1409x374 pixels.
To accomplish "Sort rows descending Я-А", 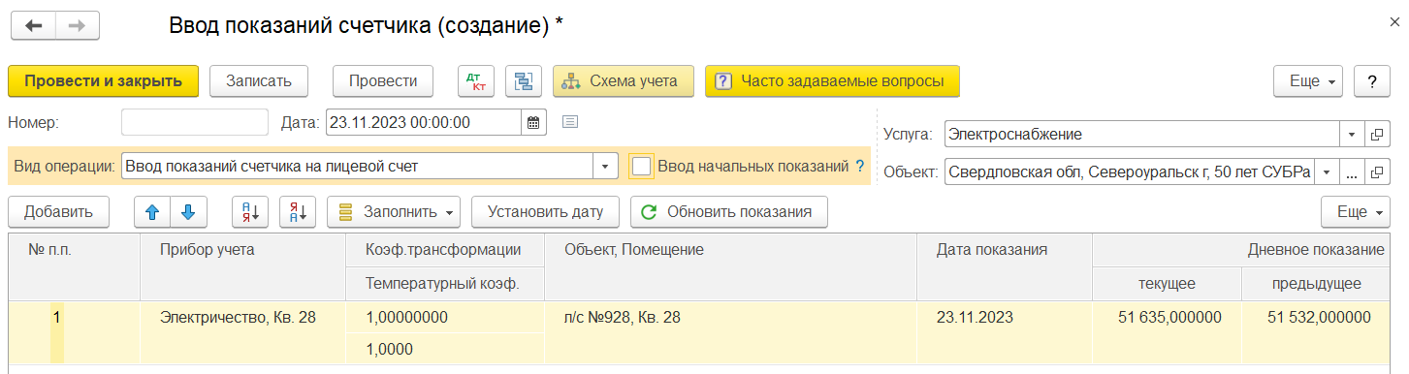I will tap(298, 211).
